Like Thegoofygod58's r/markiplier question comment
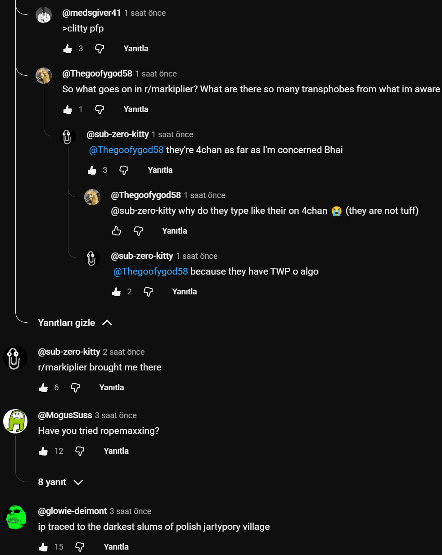 click(x=68, y=109)
